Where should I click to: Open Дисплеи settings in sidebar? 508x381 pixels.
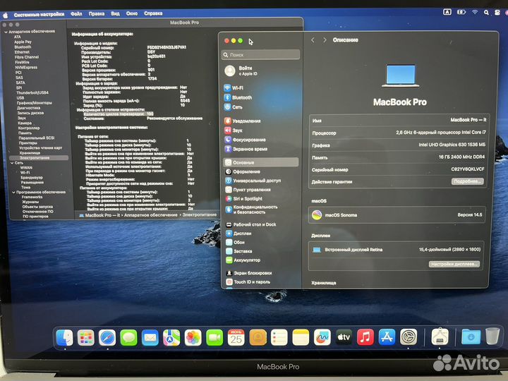coord(238,234)
